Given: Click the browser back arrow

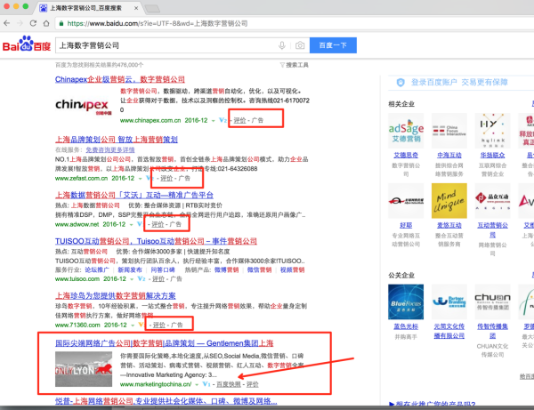Looking at the screenshot, I should (6, 23).
